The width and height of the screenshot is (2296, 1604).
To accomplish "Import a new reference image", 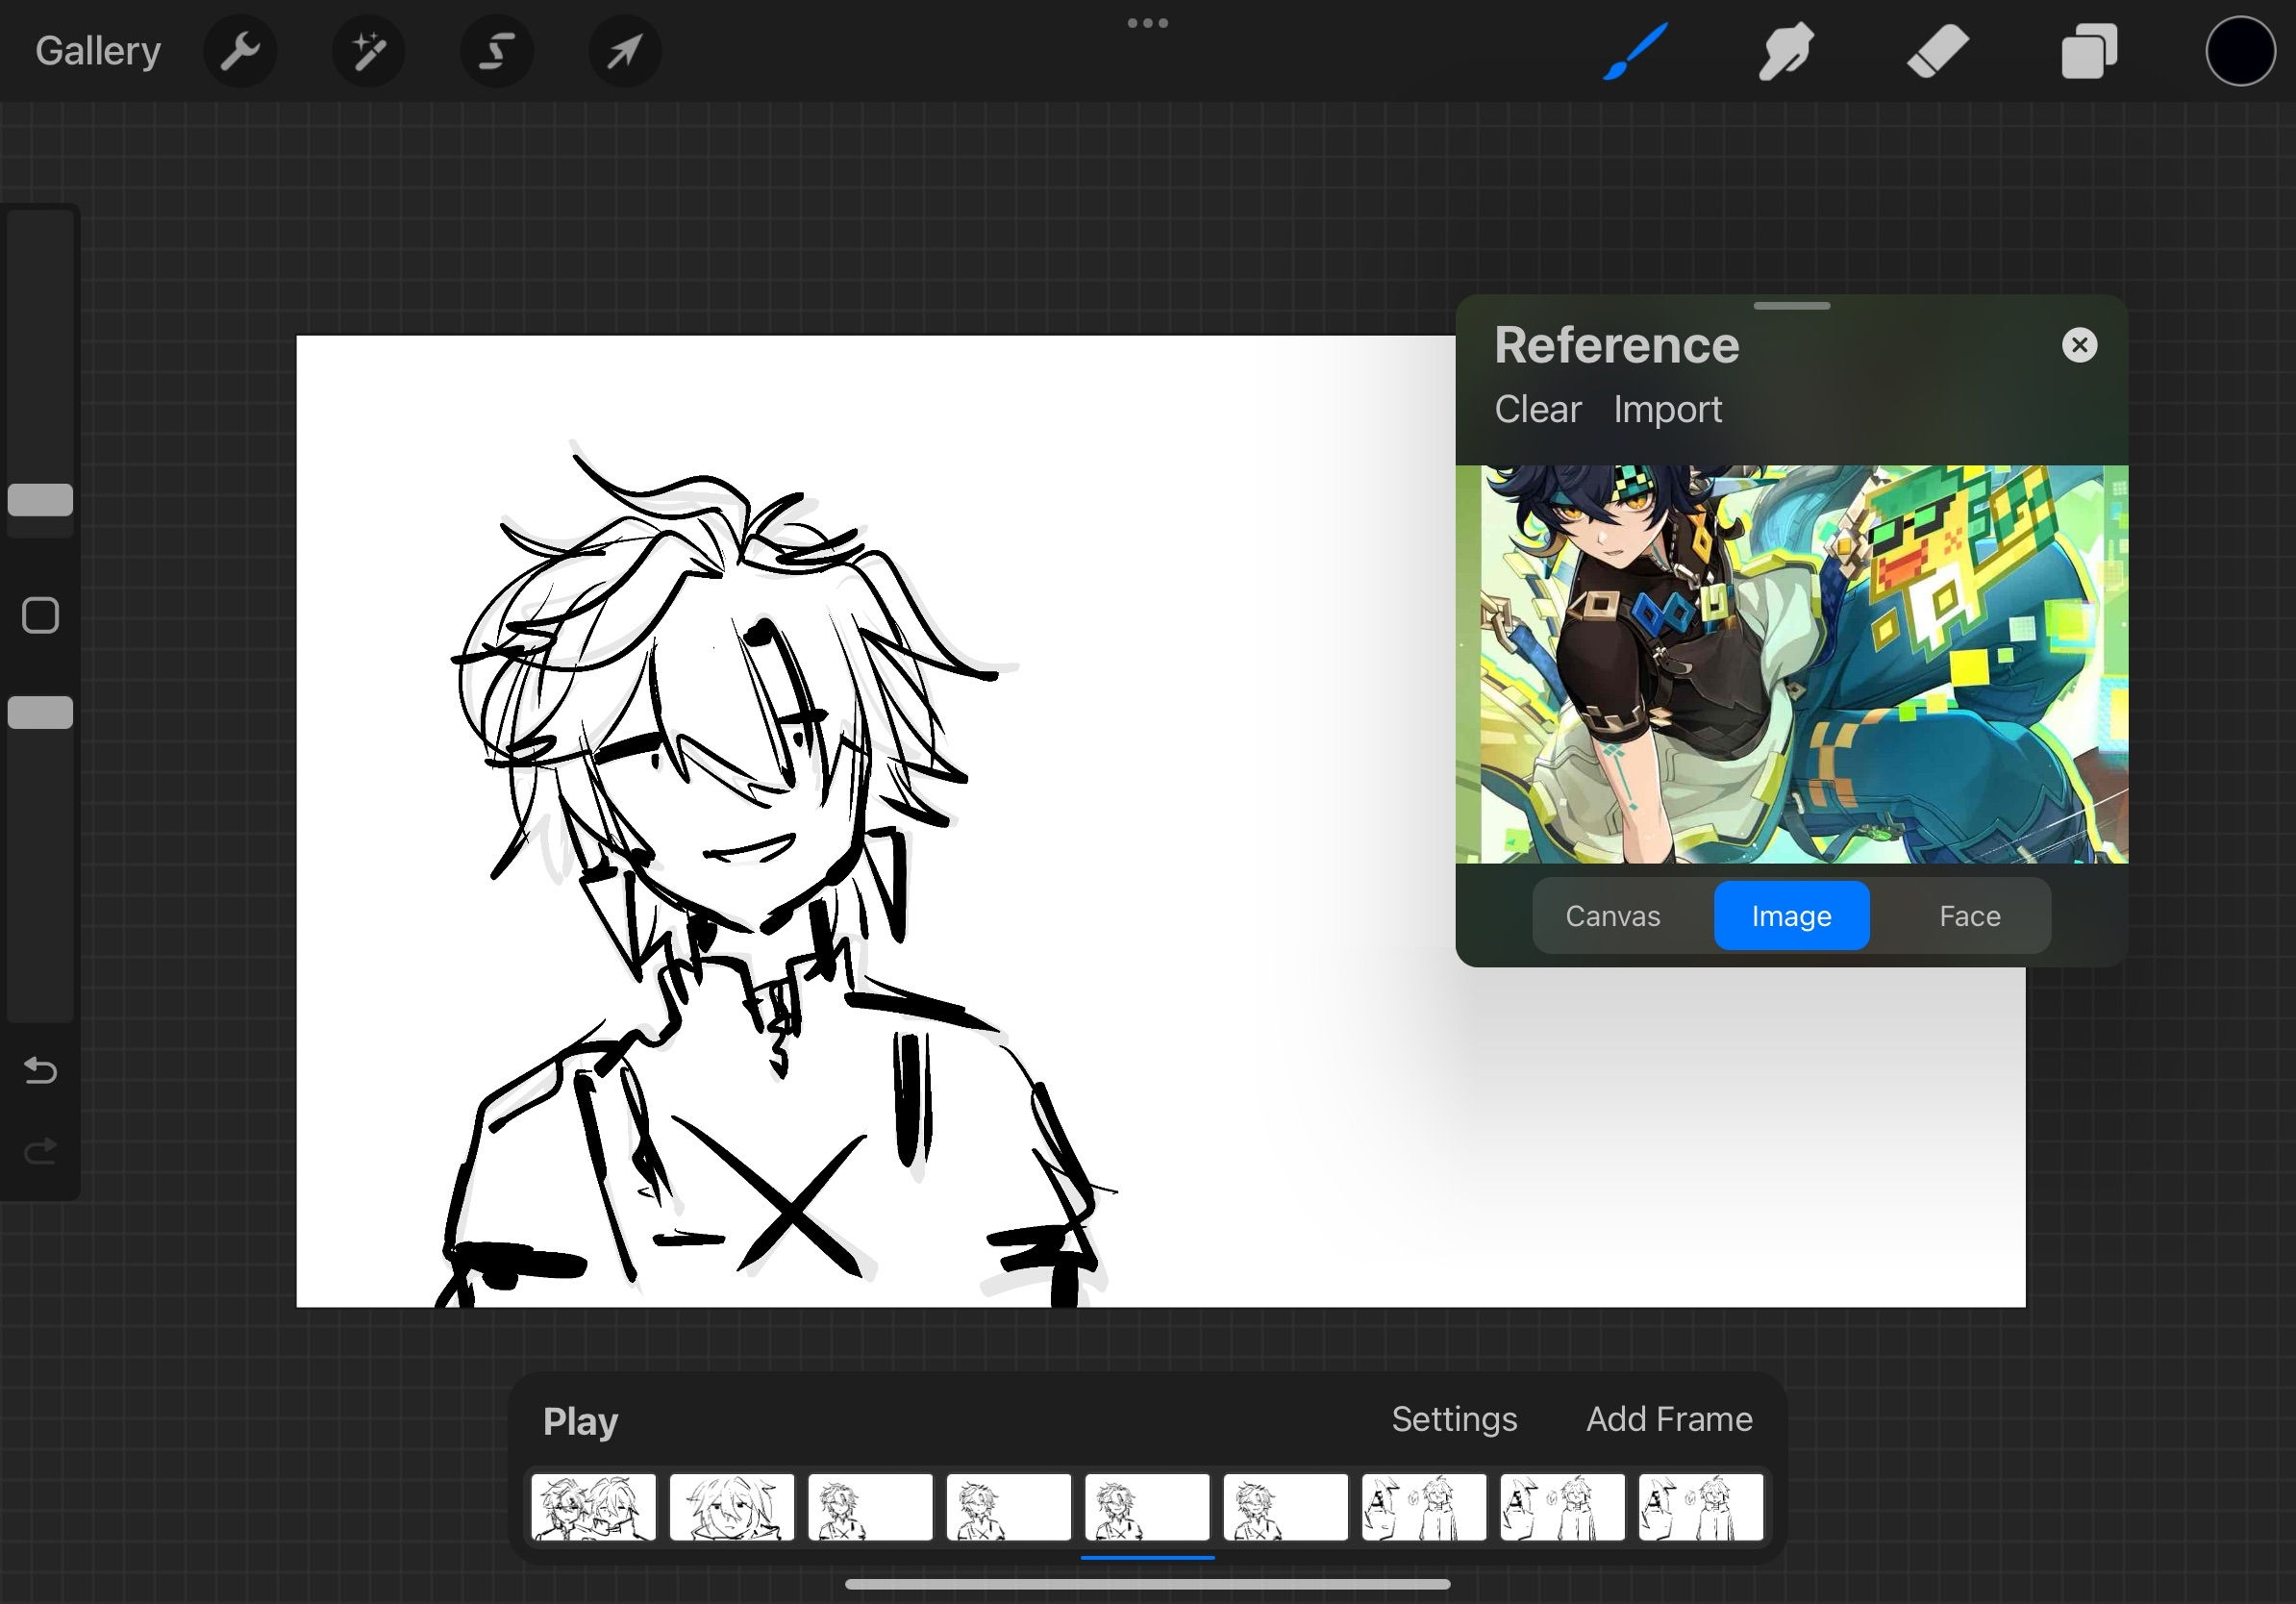I will (1667, 409).
